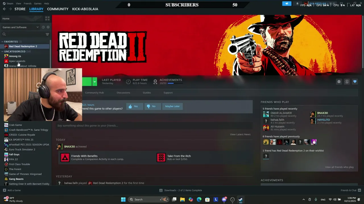Open the notifications bell
Image resolution: width=364 pixels, height=204 pixels.
[x=297, y=4]
